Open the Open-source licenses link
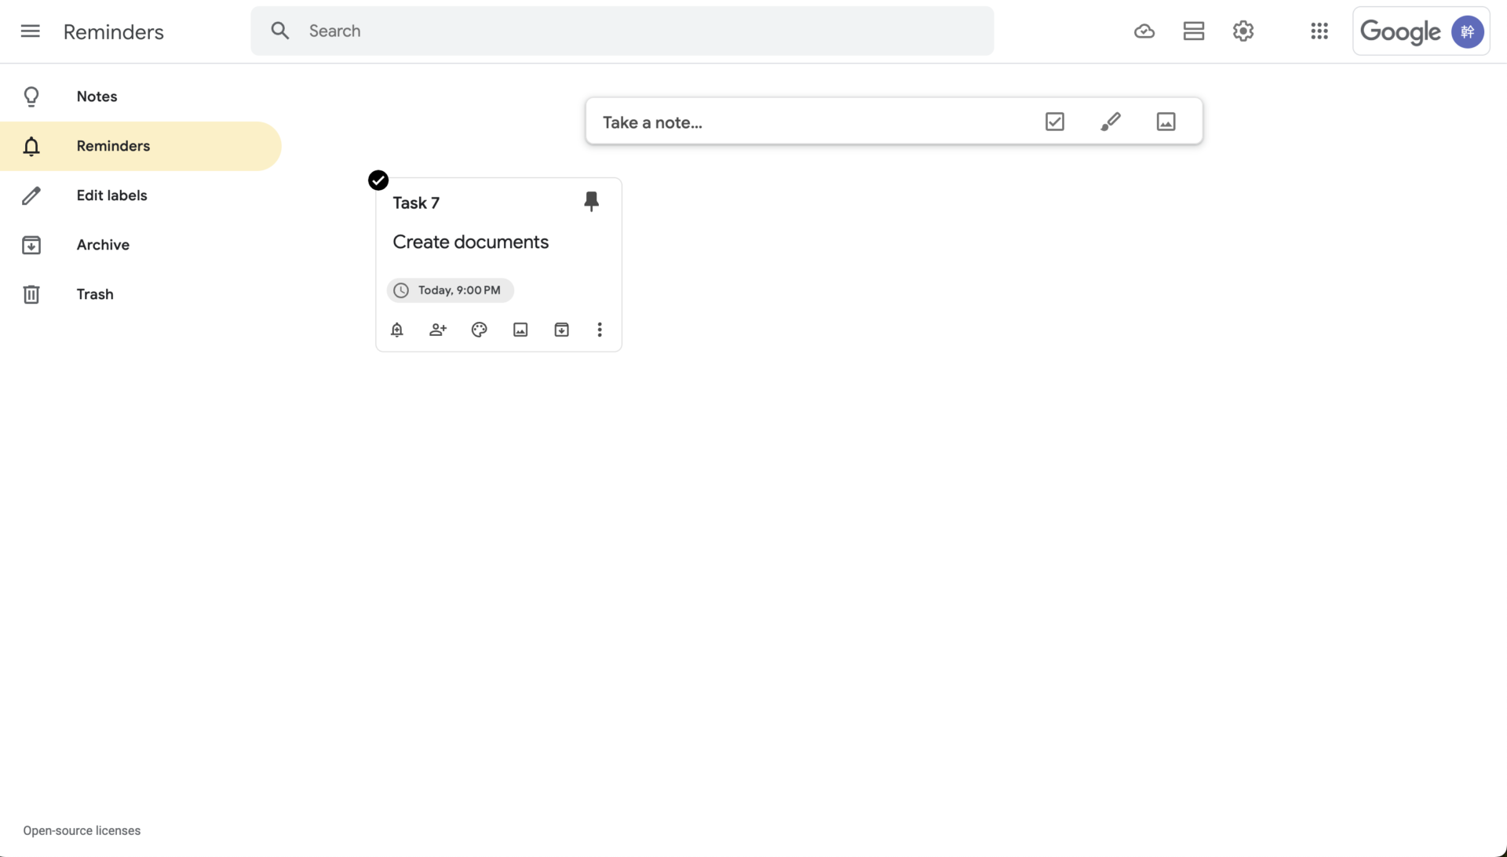The height and width of the screenshot is (857, 1507). point(82,830)
